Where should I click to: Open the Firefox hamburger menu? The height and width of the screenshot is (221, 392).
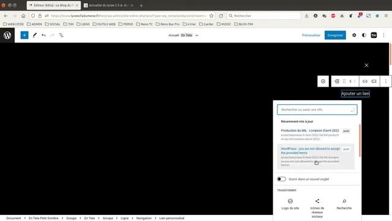click(386, 16)
